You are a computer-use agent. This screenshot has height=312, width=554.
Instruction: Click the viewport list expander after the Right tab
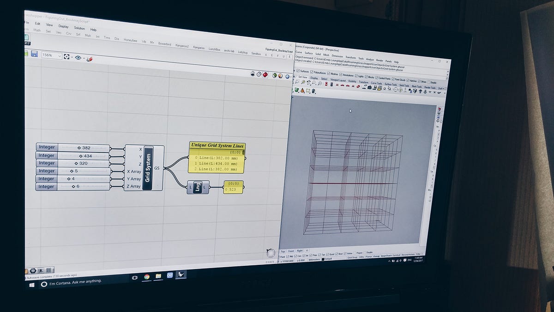(x=307, y=251)
